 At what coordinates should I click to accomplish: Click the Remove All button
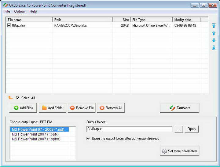tap(111, 108)
